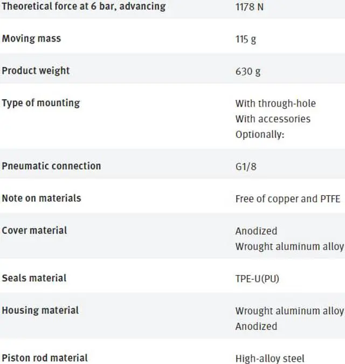Select the 115 g moving mass value

[x=246, y=39]
